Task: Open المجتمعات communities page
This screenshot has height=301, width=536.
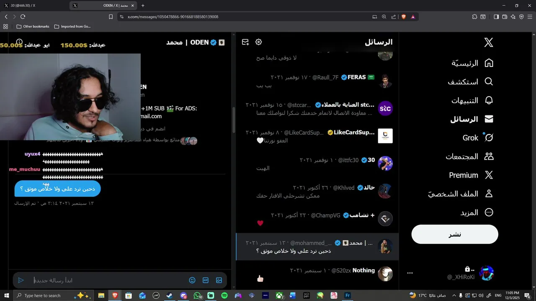Action: coord(470,156)
